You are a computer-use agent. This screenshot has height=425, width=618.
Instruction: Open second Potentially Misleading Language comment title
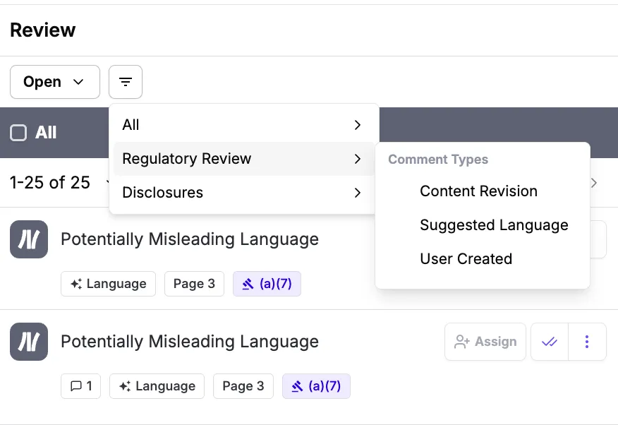pyautogui.click(x=190, y=342)
